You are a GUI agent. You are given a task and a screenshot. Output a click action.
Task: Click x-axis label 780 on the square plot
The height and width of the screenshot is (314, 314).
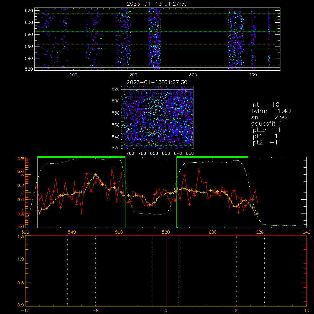[x=142, y=154]
